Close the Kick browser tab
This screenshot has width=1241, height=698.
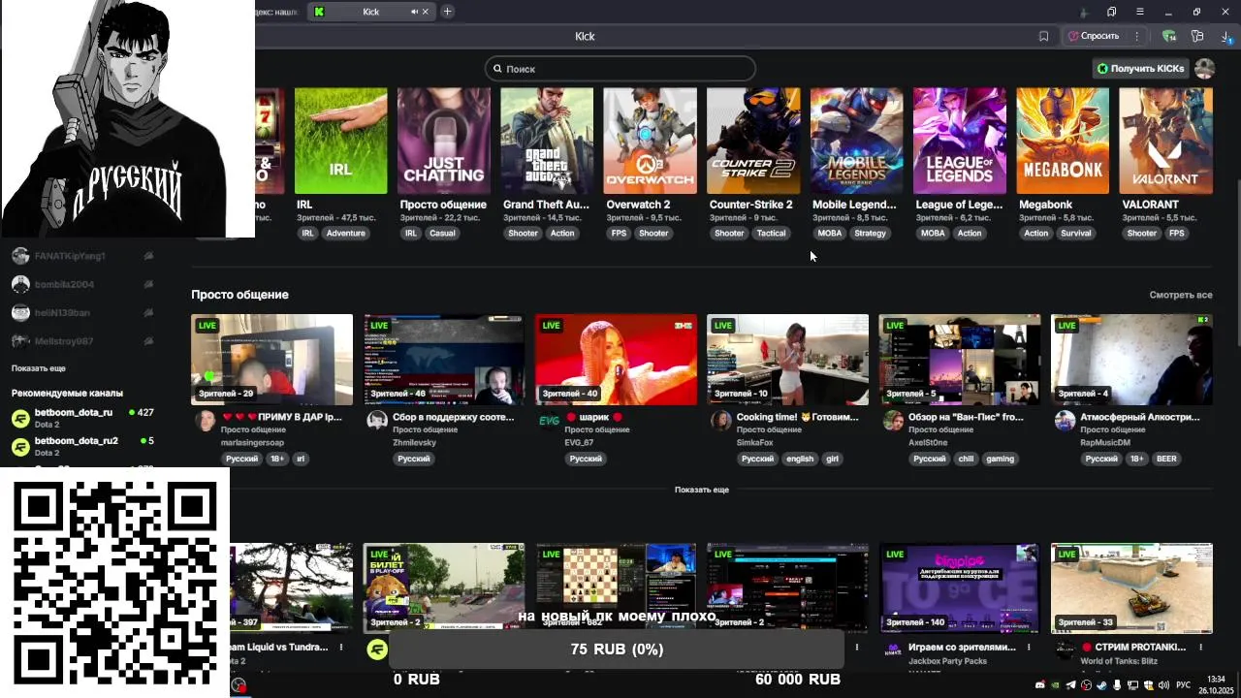425,12
